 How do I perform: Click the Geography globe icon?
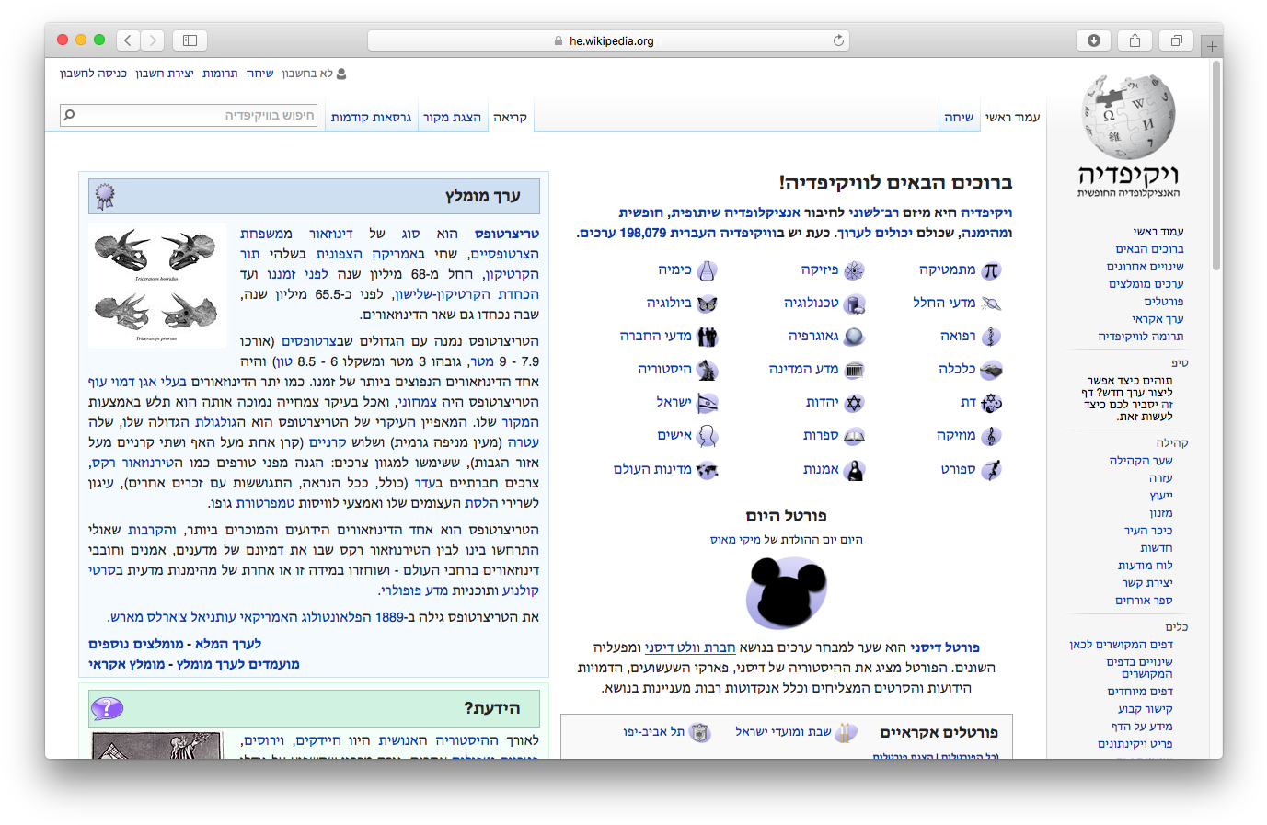[855, 337]
